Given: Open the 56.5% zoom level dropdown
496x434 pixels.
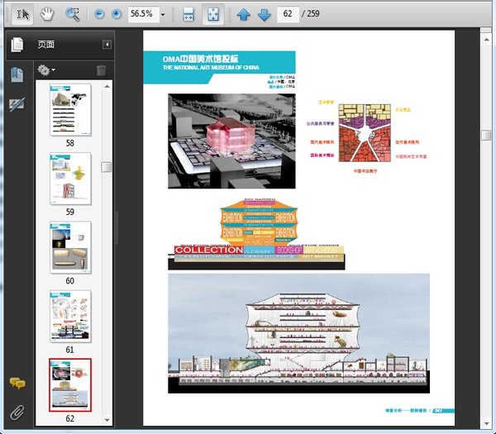Looking at the screenshot, I should pyautogui.click(x=163, y=15).
